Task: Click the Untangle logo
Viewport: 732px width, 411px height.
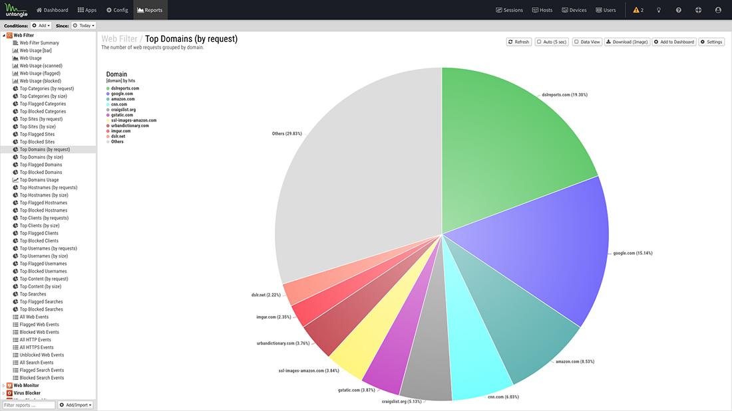Action: [17, 10]
